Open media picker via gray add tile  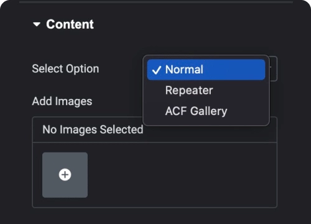click(65, 175)
